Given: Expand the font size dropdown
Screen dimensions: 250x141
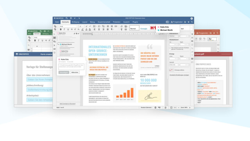Looking at the screenshot, I should 82,26.
